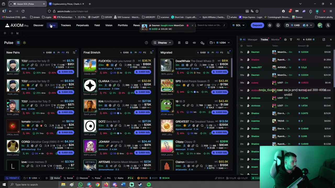Switch to the Manager tab in tracker panel
Image resolution: width=335 pixels, height=188 pixels.
click(253, 39)
